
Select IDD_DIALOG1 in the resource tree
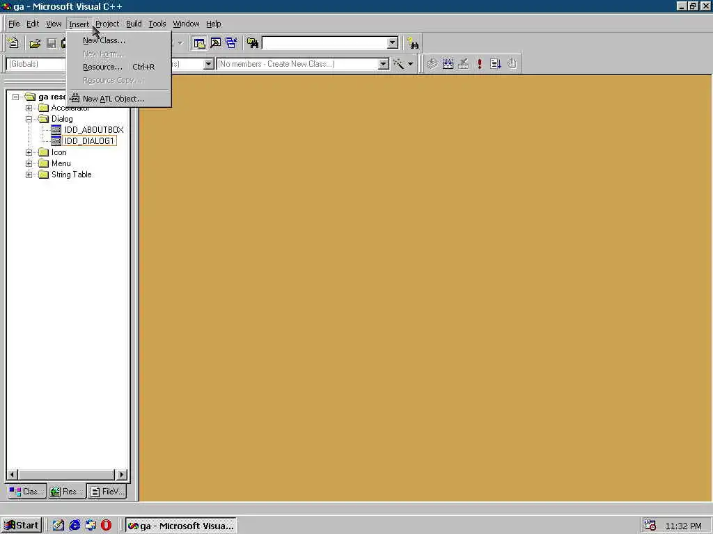[89, 140]
